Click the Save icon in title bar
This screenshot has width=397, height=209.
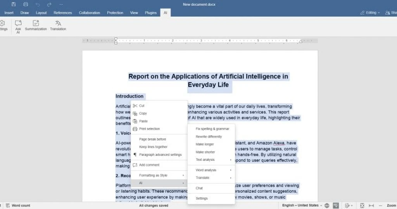14,4
